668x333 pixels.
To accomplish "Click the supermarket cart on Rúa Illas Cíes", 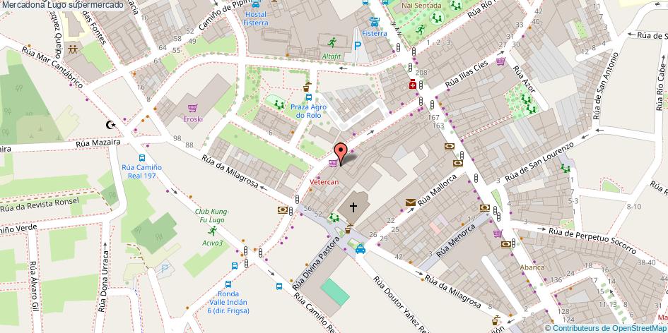I will pyautogui.click(x=500, y=61).
